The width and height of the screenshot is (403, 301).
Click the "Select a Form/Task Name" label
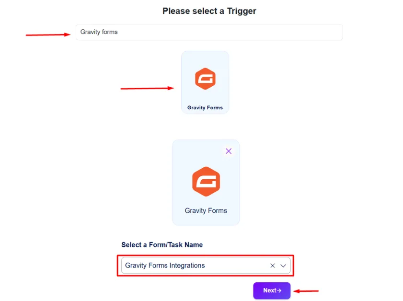pos(162,245)
